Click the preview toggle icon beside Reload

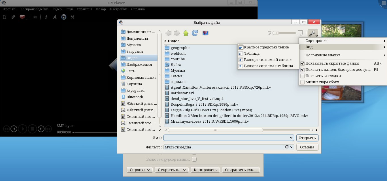tap(206, 33)
